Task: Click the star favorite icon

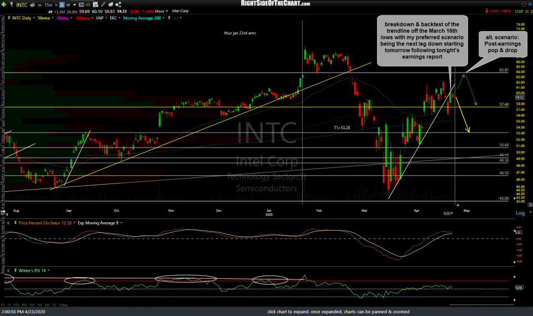Action: tap(524, 5)
